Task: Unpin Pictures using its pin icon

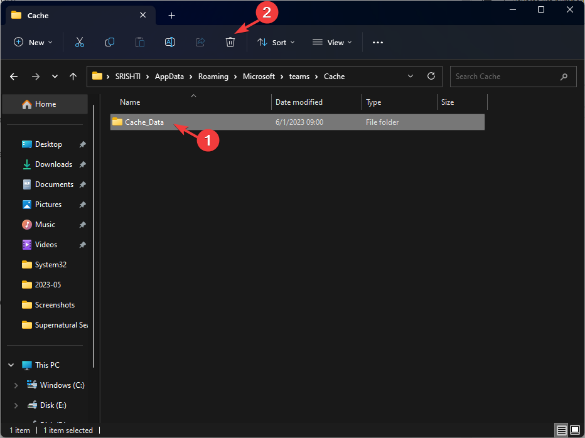Action: click(82, 205)
